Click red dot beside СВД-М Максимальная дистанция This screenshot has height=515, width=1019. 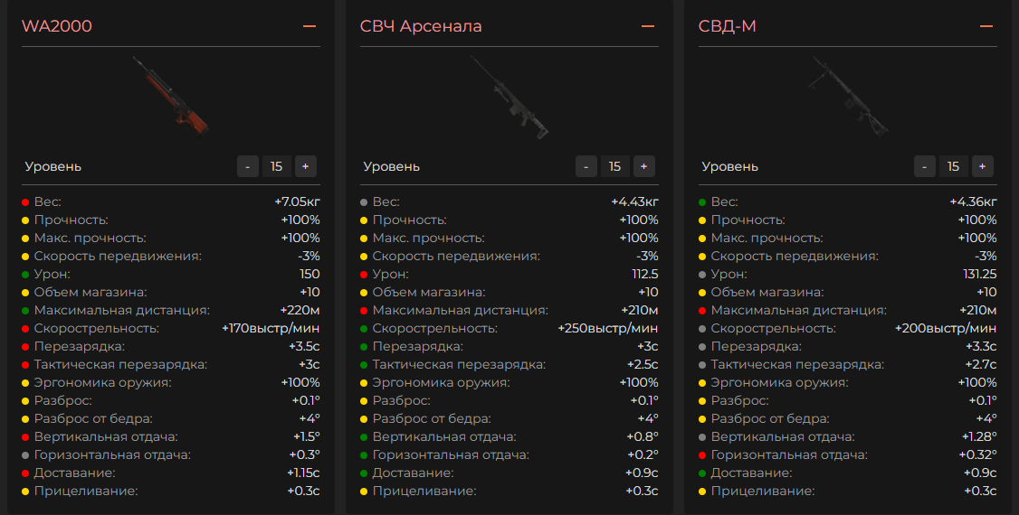click(x=702, y=311)
